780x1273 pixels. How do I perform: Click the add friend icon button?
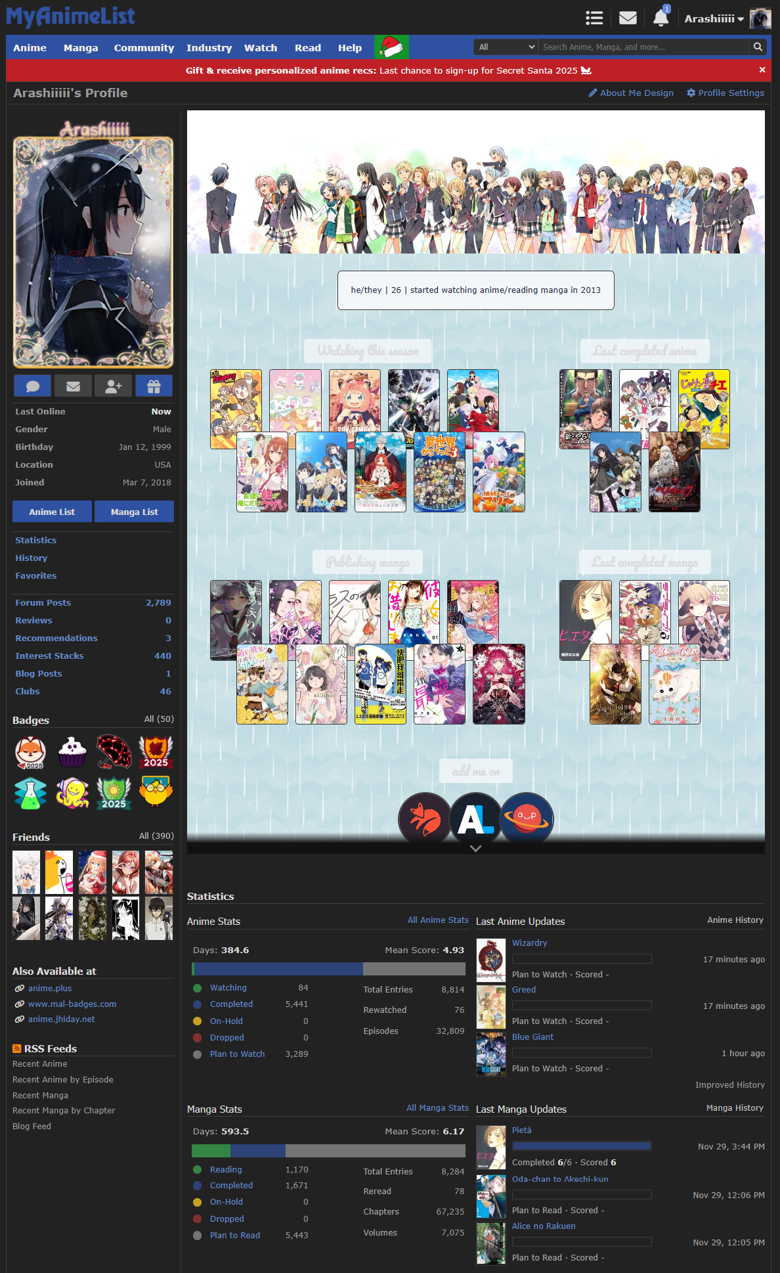(114, 386)
